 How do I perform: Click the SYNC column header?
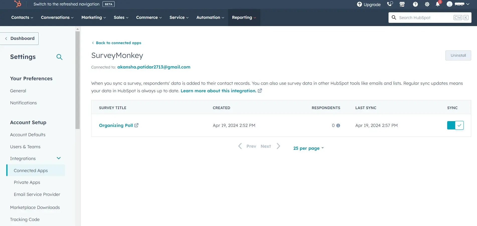452,108
